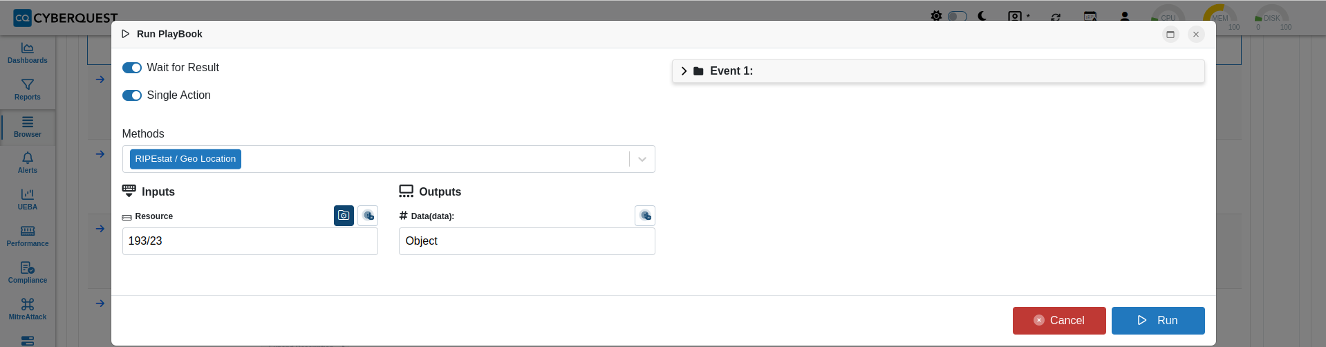Click the globe icon beside Data output
This screenshot has height=347, width=1326.
point(645,216)
